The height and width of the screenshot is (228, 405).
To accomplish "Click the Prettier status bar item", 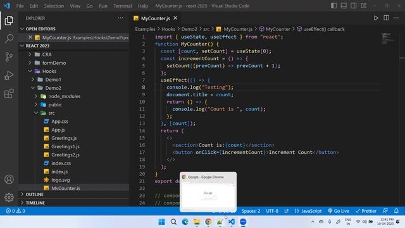I will point(366,211).
